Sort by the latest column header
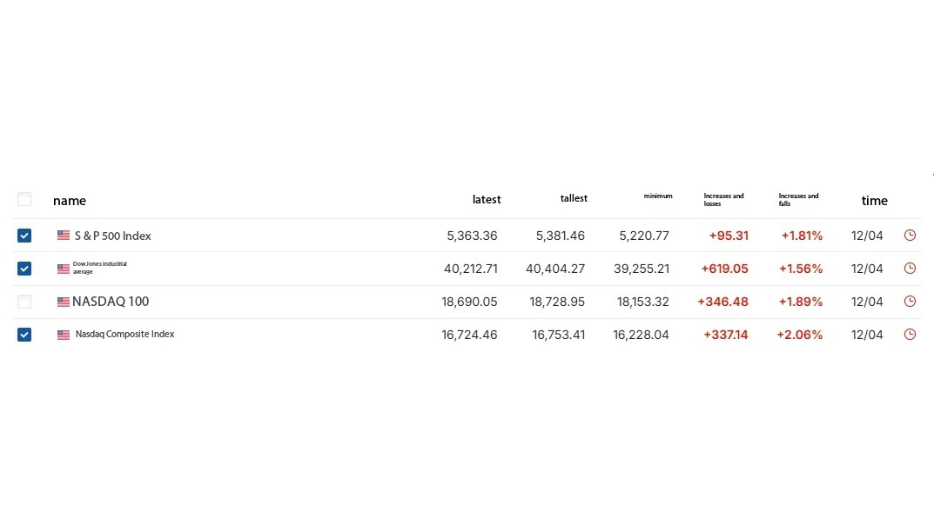Viewport: 934px width, 525px height. 487,200
